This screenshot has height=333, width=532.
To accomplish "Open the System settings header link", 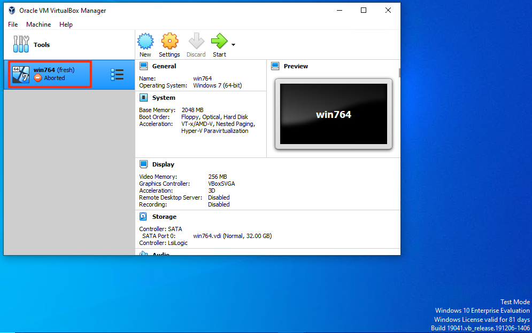I will tap(164, 98).
